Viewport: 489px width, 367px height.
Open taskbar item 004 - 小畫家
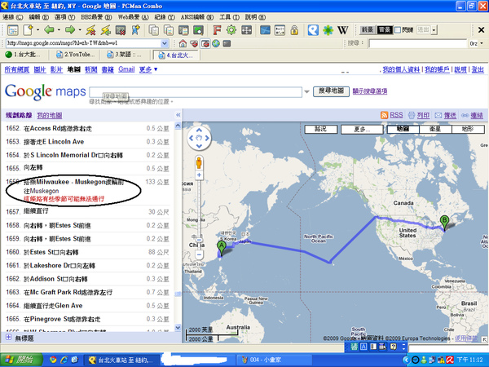pos(274,360)
